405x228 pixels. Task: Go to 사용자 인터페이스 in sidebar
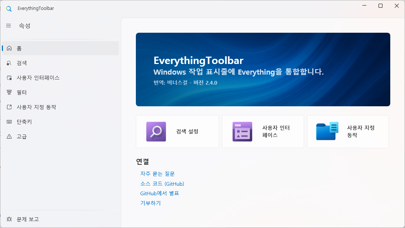[60, 78]
